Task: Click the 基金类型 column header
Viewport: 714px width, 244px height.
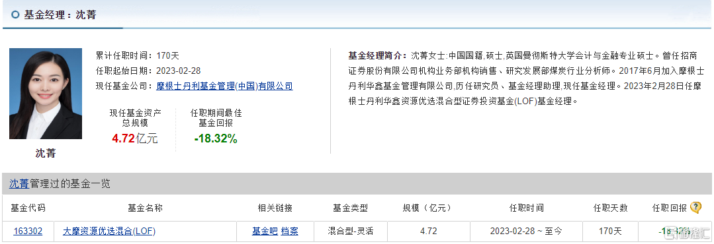Action: point(351,208)
